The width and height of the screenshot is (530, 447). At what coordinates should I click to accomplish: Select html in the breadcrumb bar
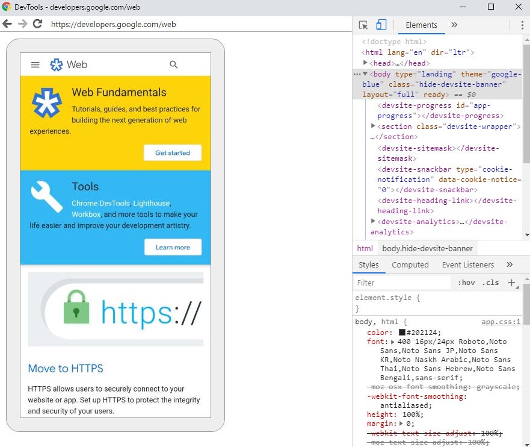pyautogui.click(x=365, y=249)
